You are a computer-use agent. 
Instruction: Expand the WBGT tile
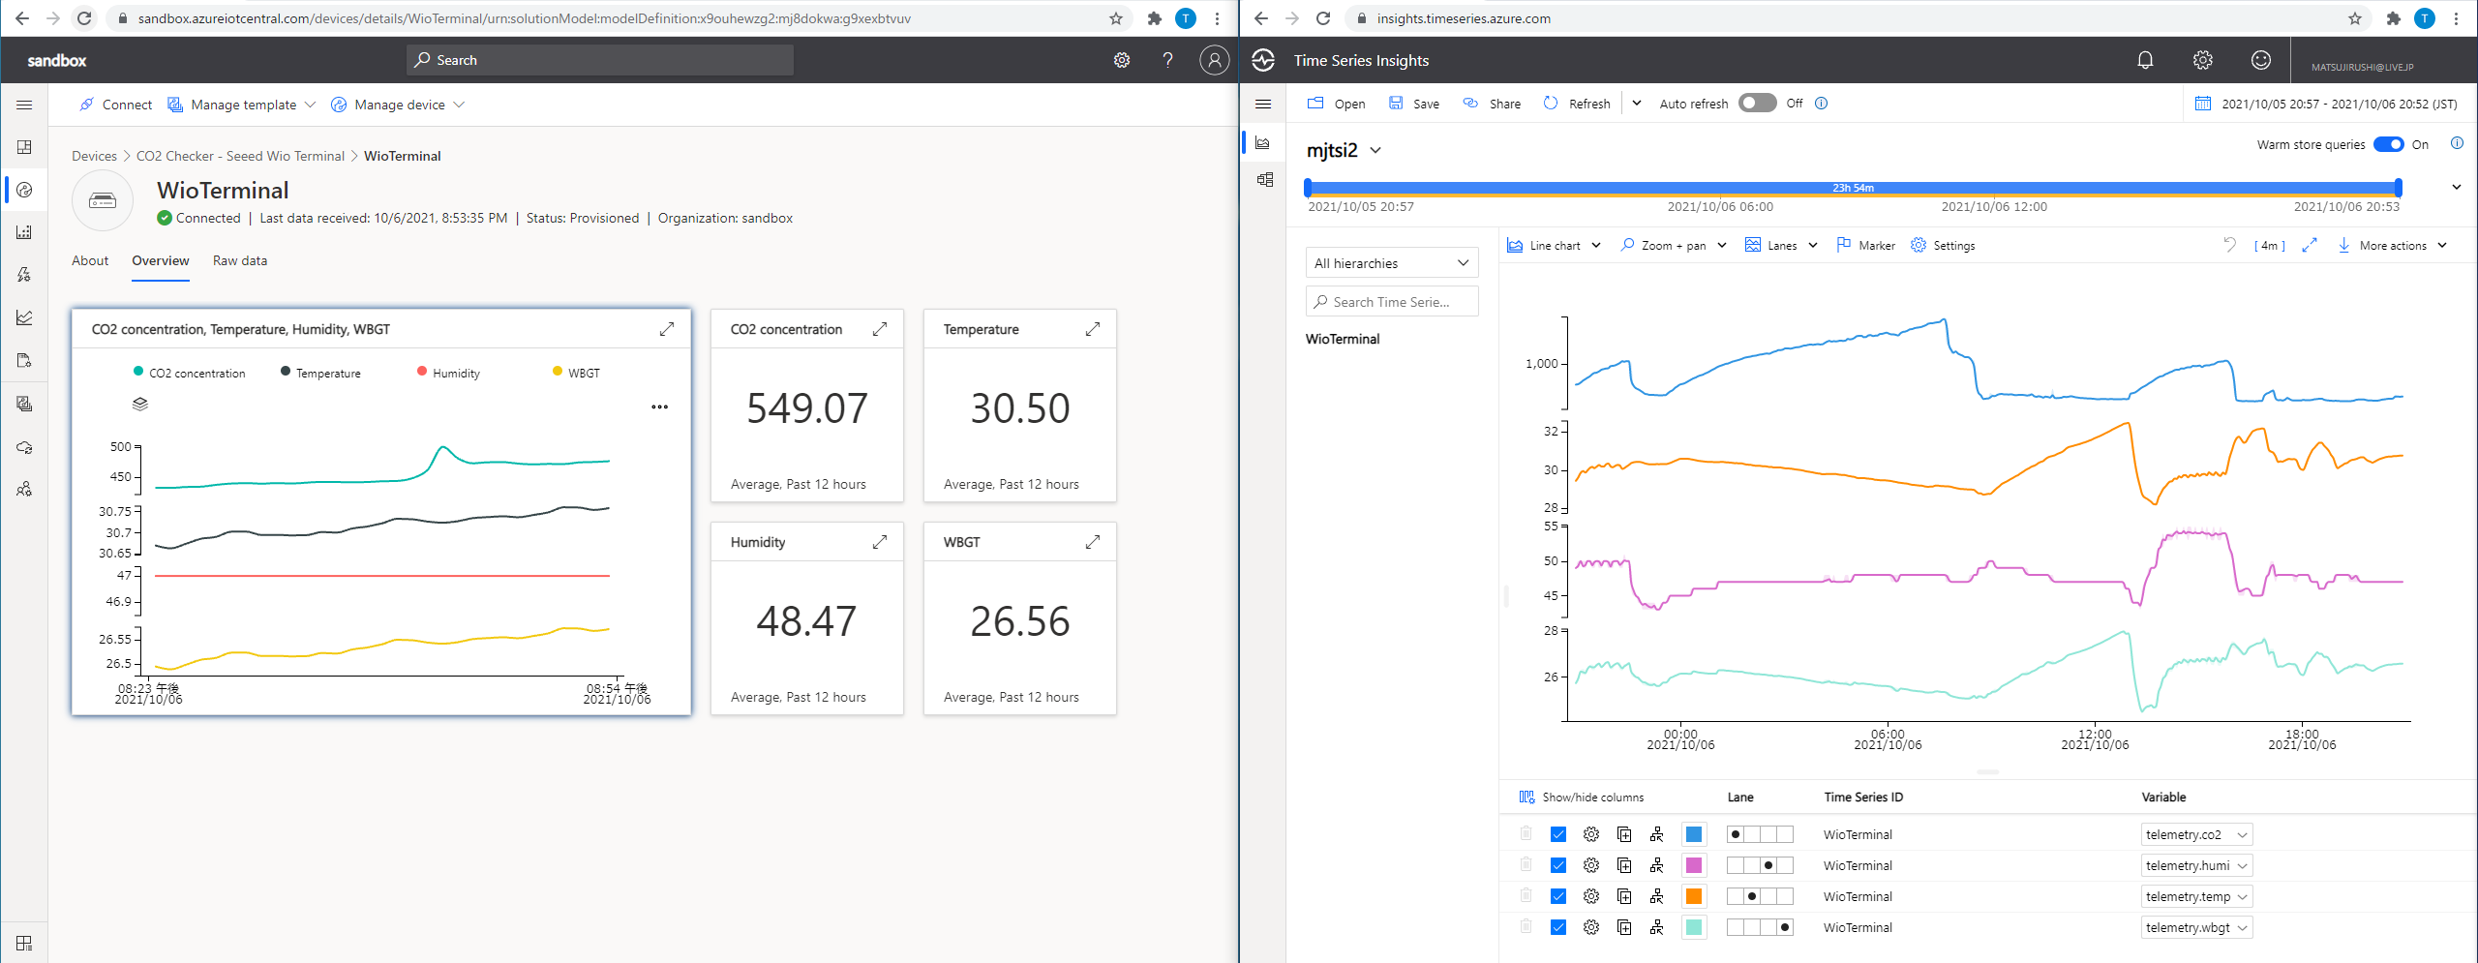click(1093, 542)
